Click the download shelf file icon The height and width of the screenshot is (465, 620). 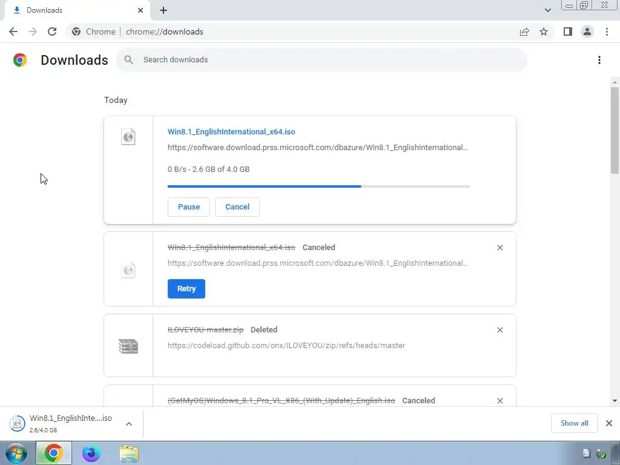[18, 423]
